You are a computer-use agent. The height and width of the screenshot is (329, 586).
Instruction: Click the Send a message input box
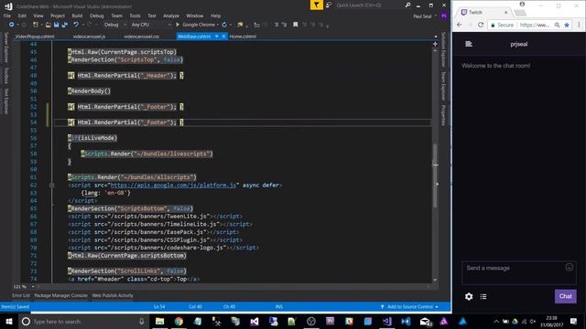[x=519, y=273]
